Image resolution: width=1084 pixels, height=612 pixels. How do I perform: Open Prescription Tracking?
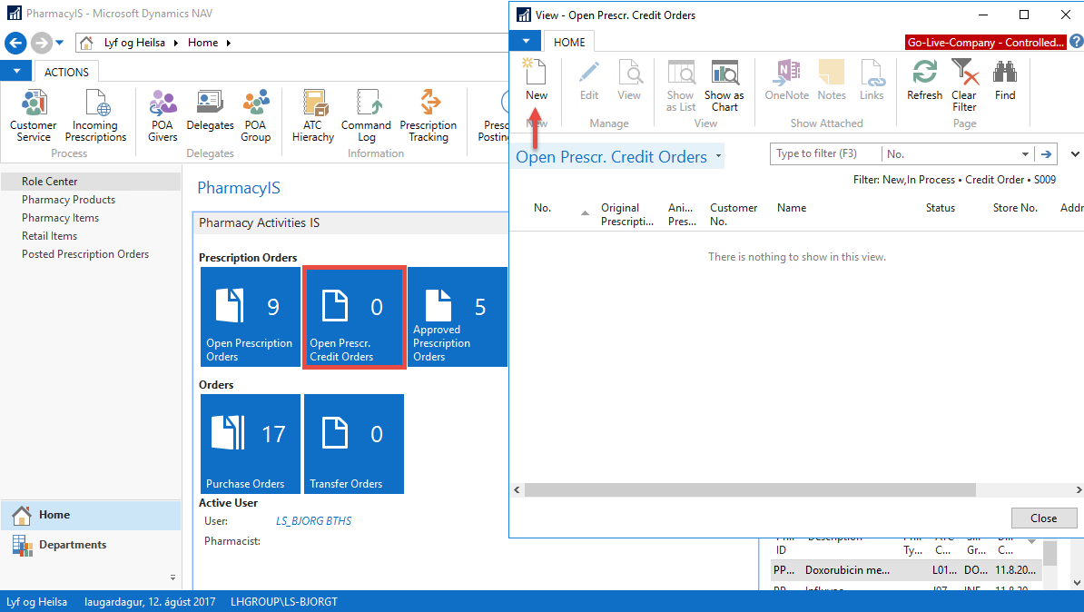pos(428,115)
